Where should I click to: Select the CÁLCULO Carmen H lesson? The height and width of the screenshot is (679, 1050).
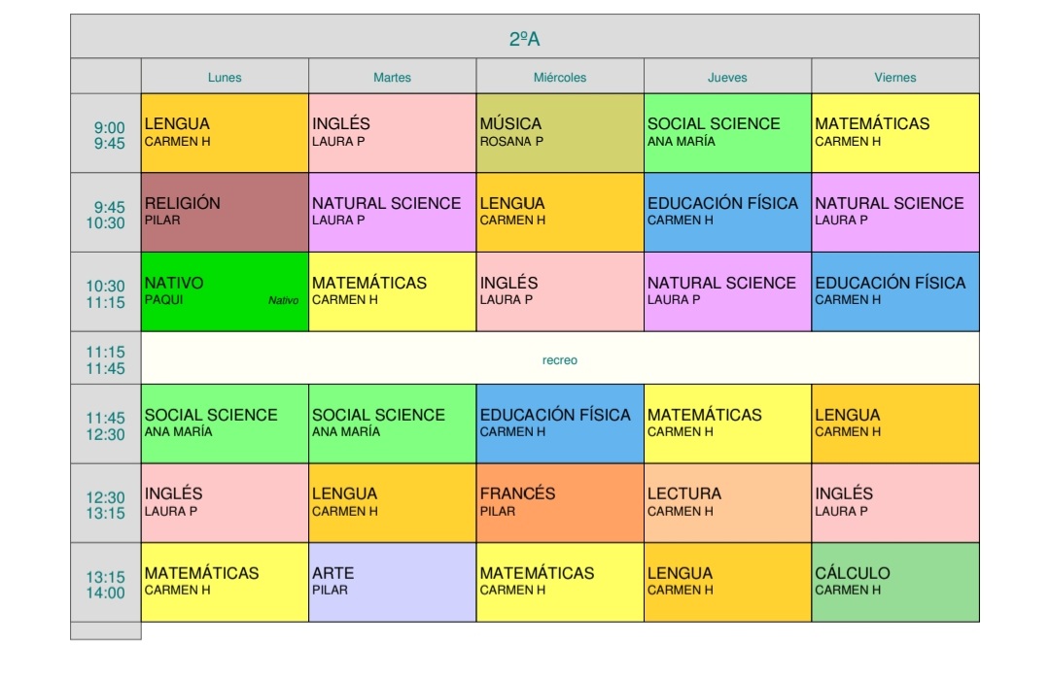[895, 582]
